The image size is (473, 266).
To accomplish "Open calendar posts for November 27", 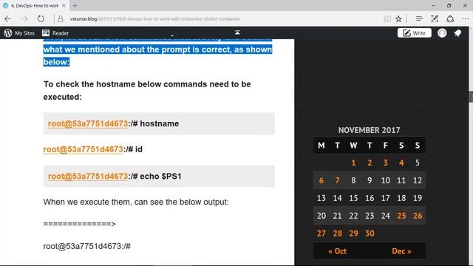I will click(x=321, y=233).
